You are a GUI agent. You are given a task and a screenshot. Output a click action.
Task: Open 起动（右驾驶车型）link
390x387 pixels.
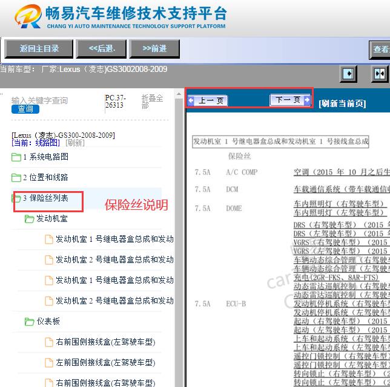pyautogui.click(x=342, y=321)
